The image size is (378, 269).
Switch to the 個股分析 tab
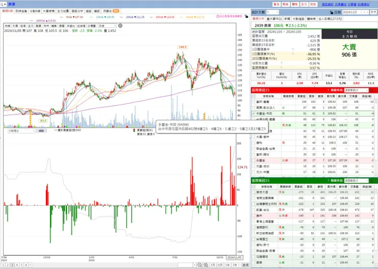[77, 11]
